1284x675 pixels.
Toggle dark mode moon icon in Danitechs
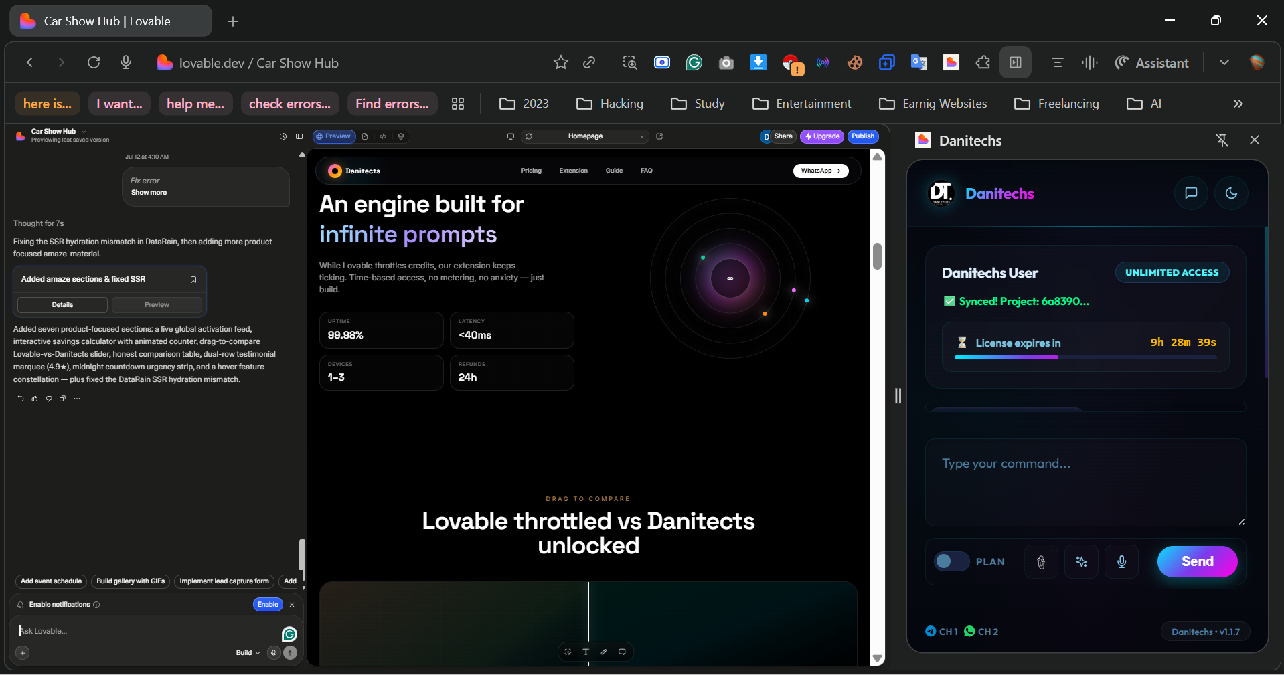[x=1231, y=193]
